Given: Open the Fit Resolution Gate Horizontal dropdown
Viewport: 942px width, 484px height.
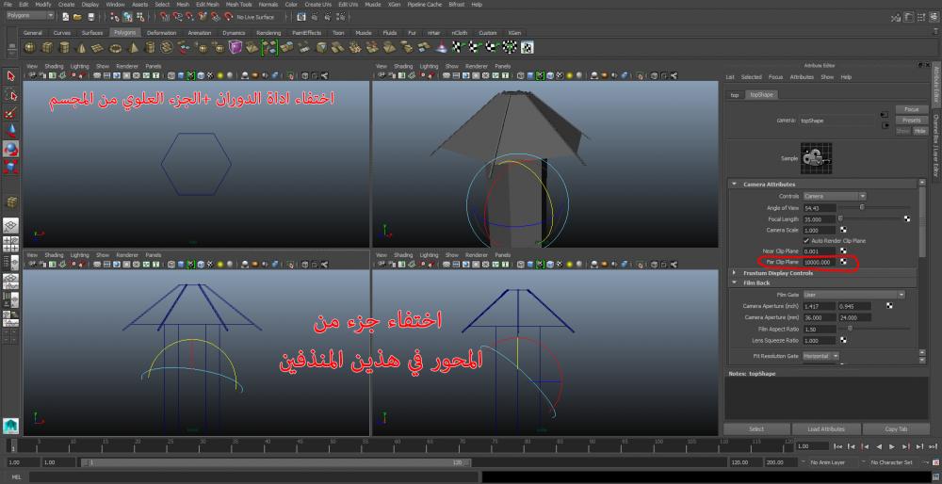Looking at the screenshot, I should click(x=820, y=356).
